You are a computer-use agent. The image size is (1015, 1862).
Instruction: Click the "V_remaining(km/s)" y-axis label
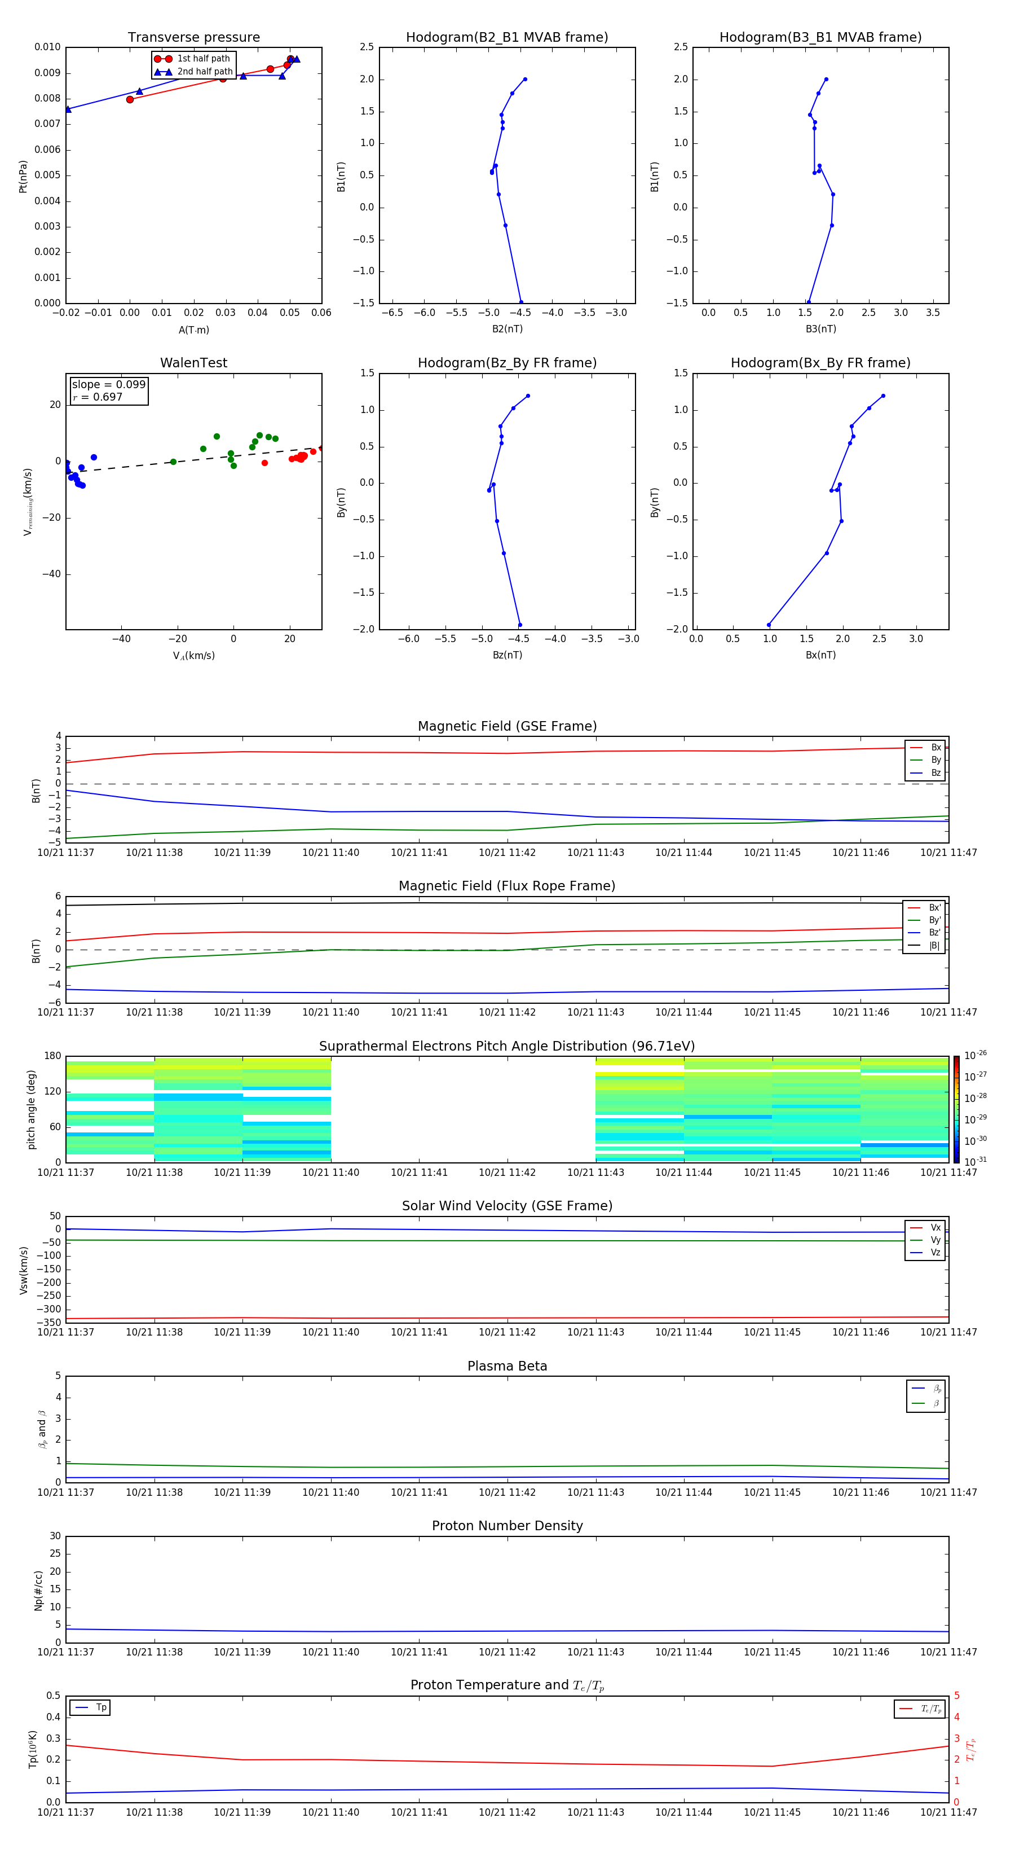(x=28, y=502)
